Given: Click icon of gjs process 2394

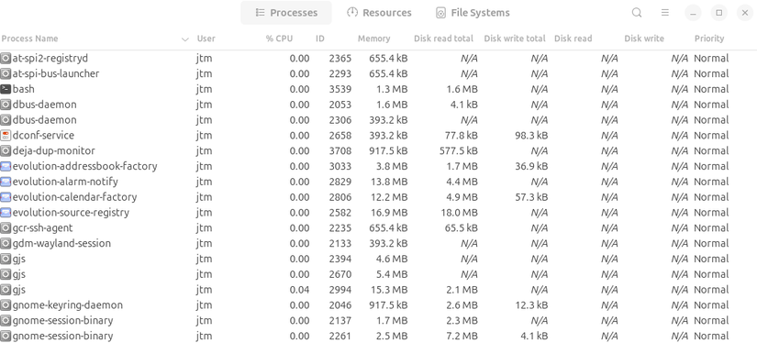Looking at the screenshot, I should tap(6, 259).
